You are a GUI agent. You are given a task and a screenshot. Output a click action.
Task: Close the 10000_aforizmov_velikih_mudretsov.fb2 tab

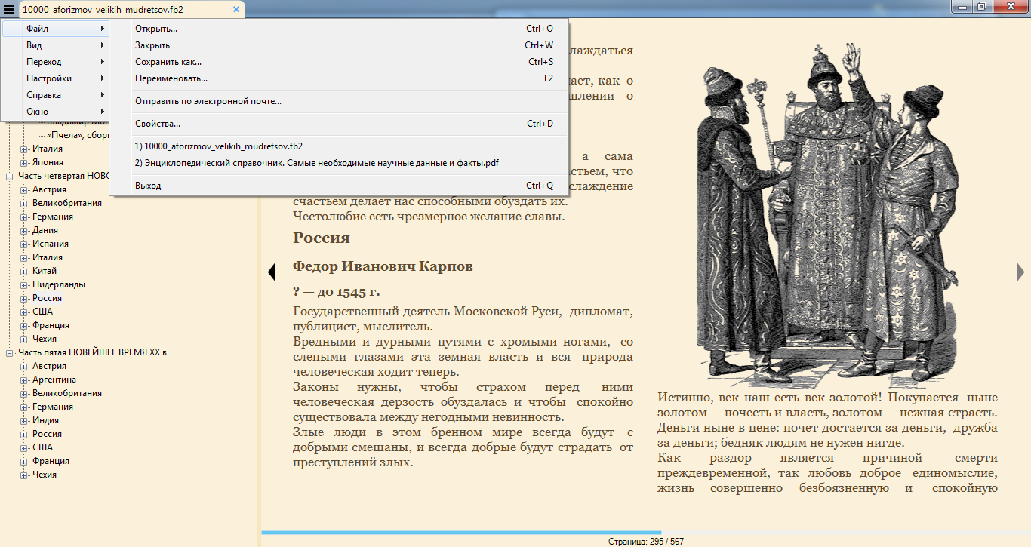[x=236, y=10]
